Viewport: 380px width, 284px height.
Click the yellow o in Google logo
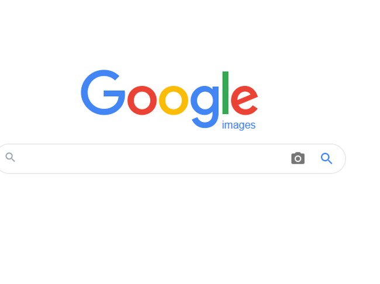[174, 100]
